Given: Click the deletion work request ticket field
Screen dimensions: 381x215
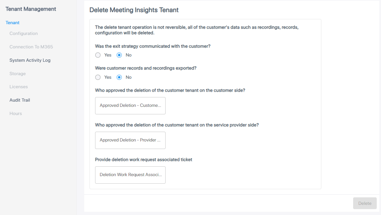Looking at the screenshot, I should pos(130,175).
